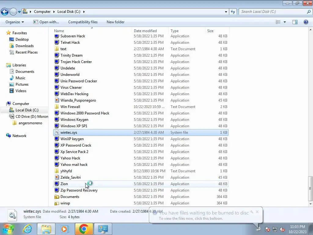Viewport: 313px width, 235px height.
Task: Click the winxp application icon
Action: pos(57,203)
